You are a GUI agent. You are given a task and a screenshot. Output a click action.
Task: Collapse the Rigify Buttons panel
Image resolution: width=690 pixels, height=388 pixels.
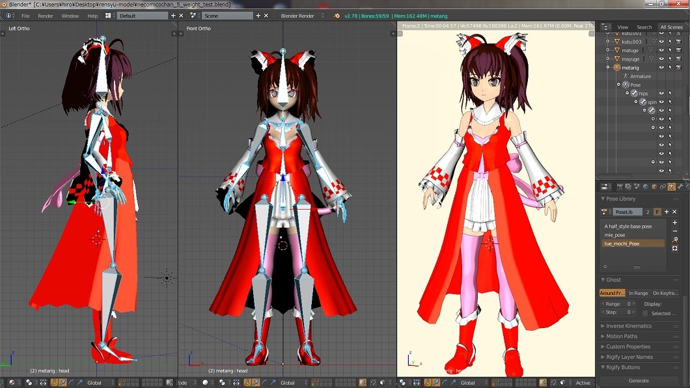point(604,367)
